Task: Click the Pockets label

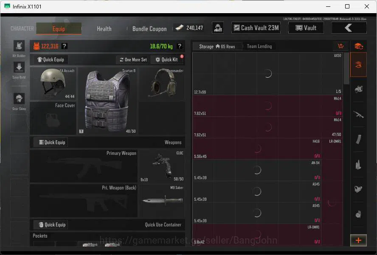Action: coord(40,236)
